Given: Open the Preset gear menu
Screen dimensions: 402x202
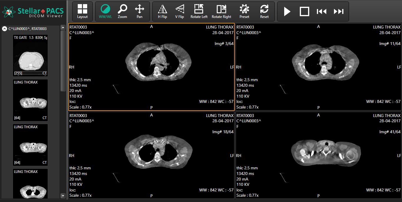Looking at the screenshot, I should click(244, 11).
